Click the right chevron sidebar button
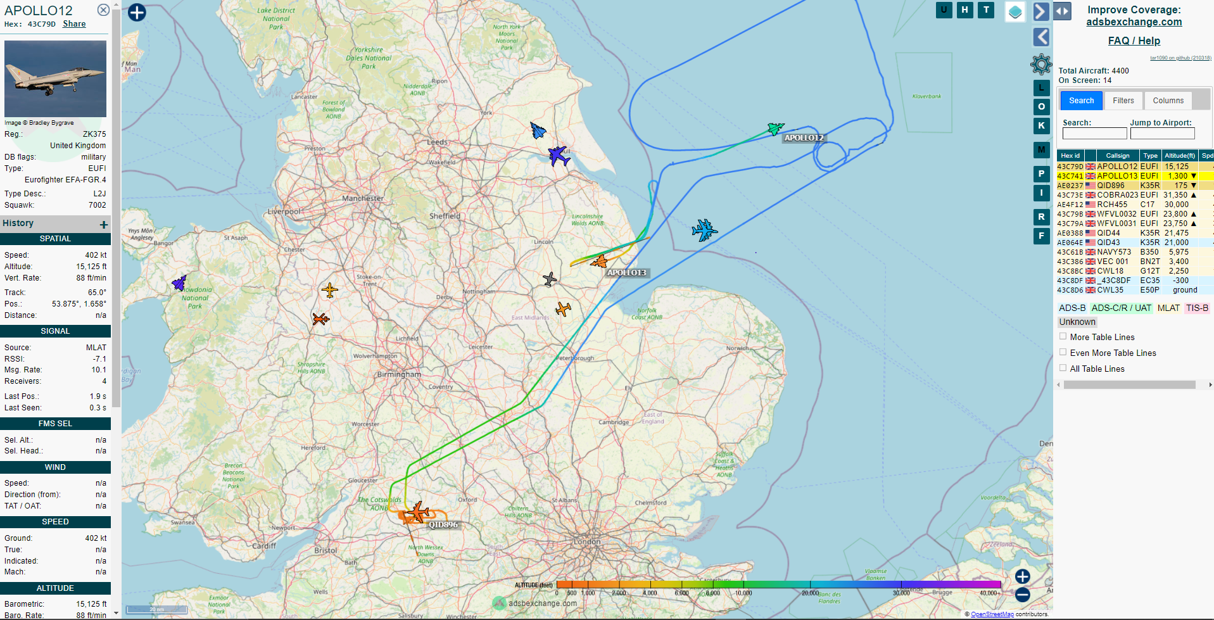The height and width of the screenshot is (620, 1214). click(x=1041, y=11)
